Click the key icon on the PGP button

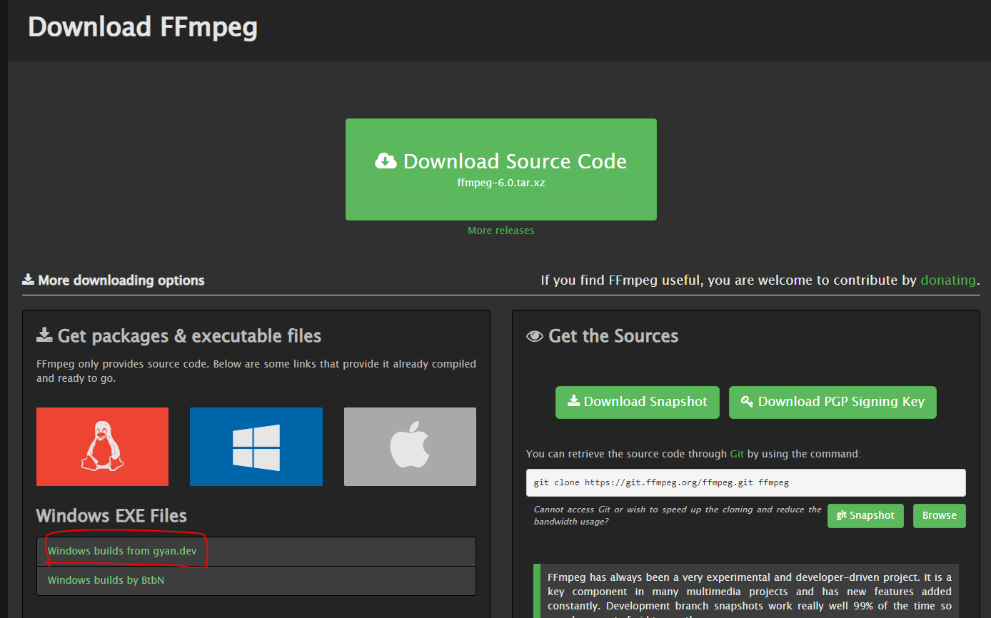748,401
